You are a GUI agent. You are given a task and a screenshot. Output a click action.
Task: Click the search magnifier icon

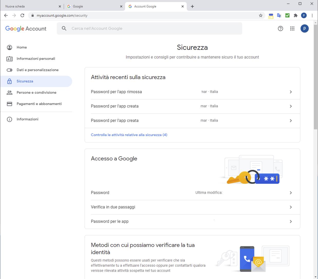tap(64, 28)
